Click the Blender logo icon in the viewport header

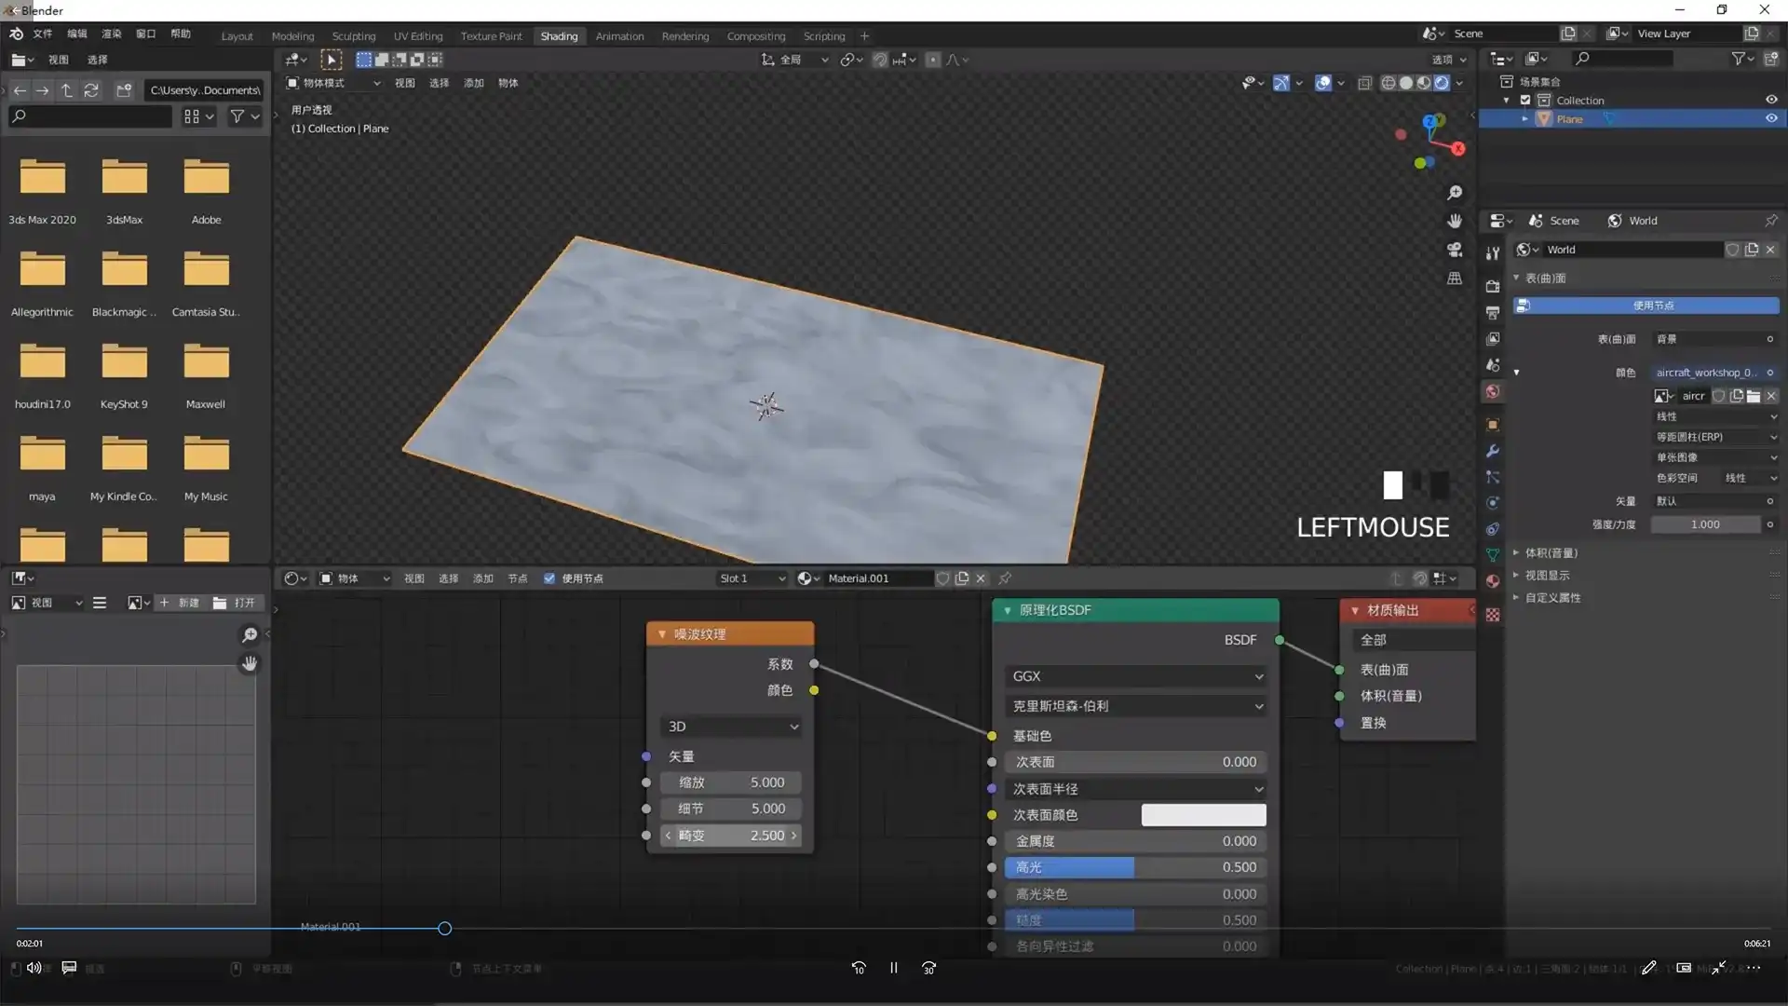tap(15, 34)
